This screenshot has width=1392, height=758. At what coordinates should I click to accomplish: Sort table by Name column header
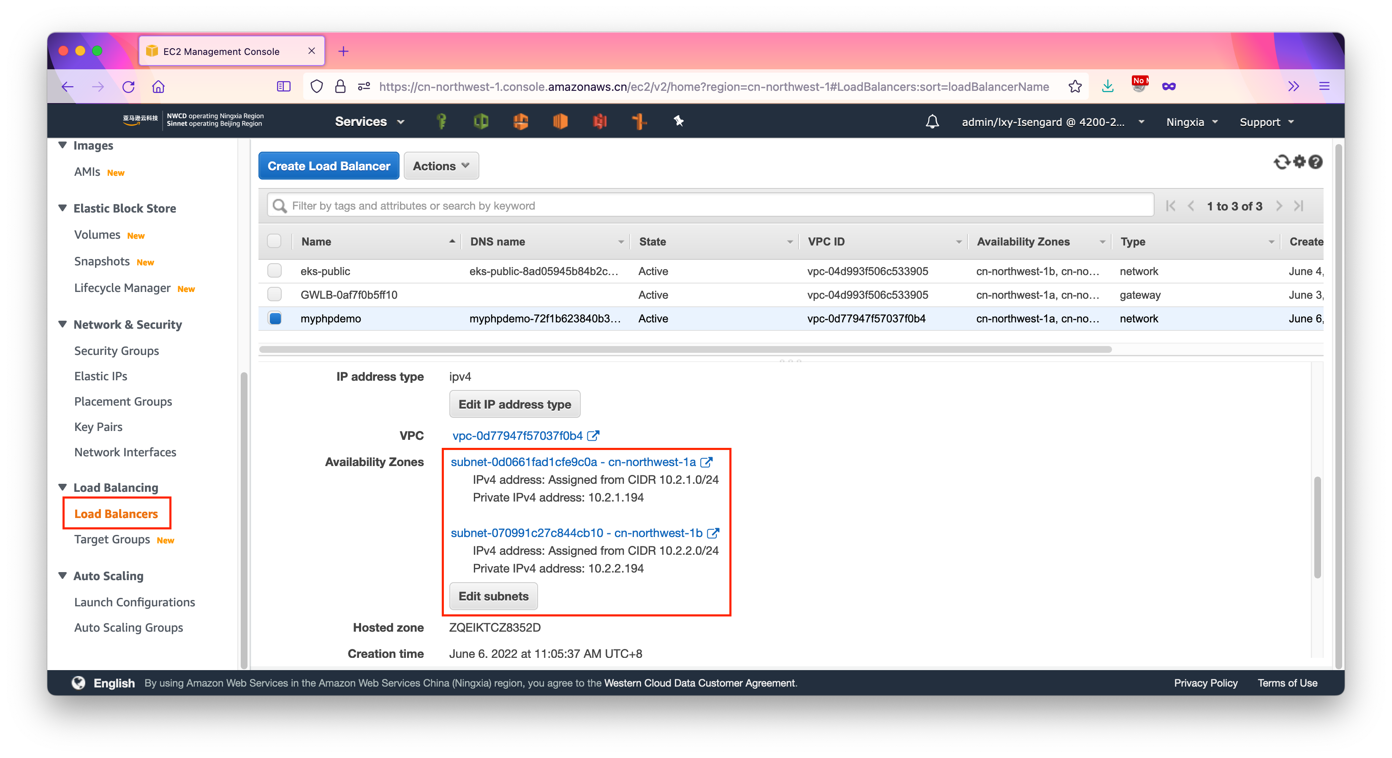click(375, 241)
